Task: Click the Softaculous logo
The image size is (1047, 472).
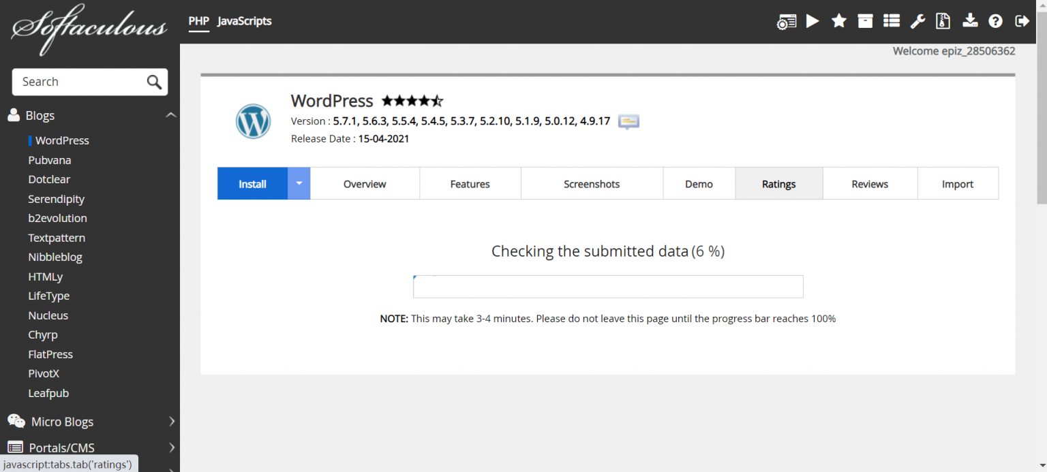Action: pos(87,29)
